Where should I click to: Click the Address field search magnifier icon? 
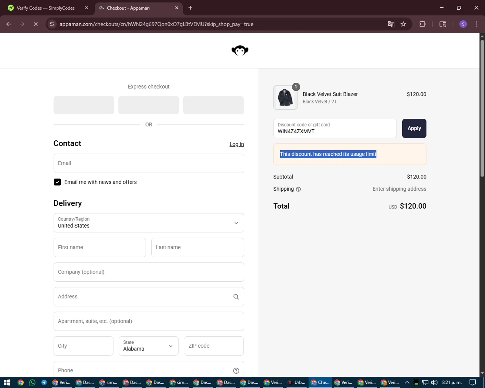[236, 297]
